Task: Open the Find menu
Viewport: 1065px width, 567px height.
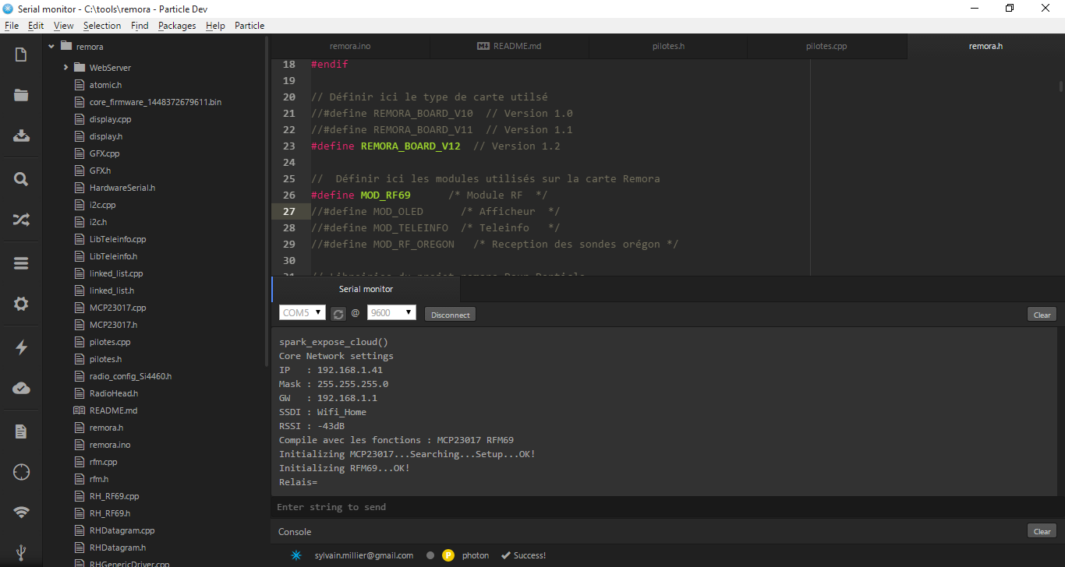Action: pos(140,26)
